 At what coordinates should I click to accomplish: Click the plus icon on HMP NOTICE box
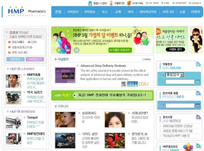click(198, 117)
